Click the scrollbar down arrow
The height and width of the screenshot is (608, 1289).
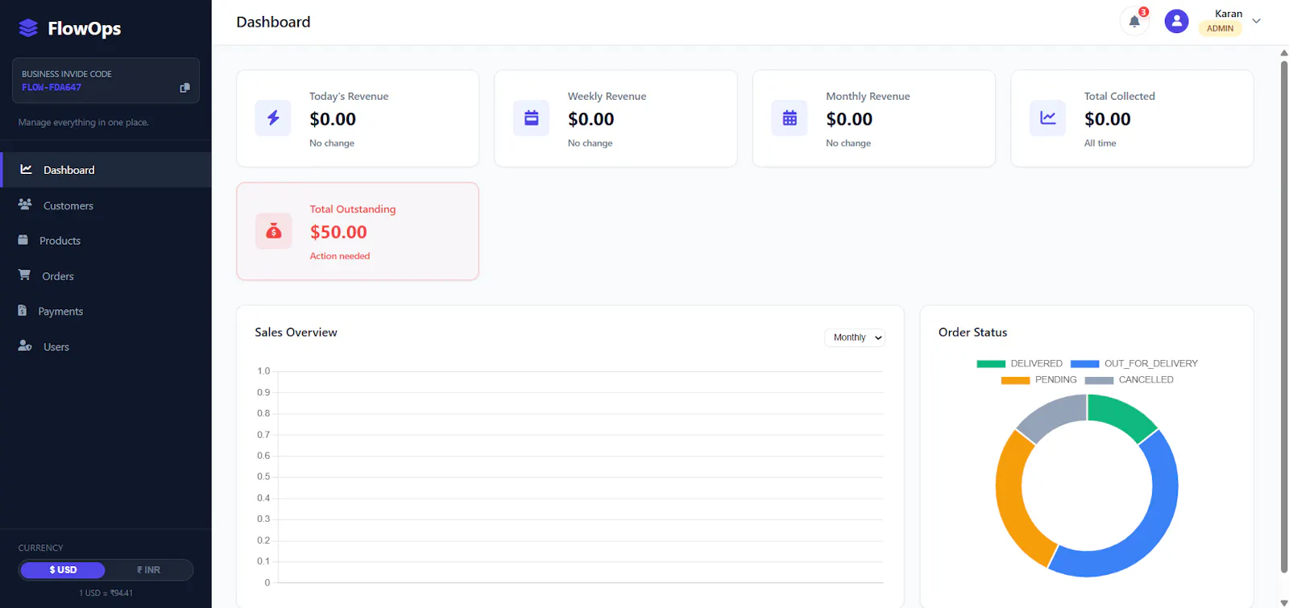click(1284, 602)
